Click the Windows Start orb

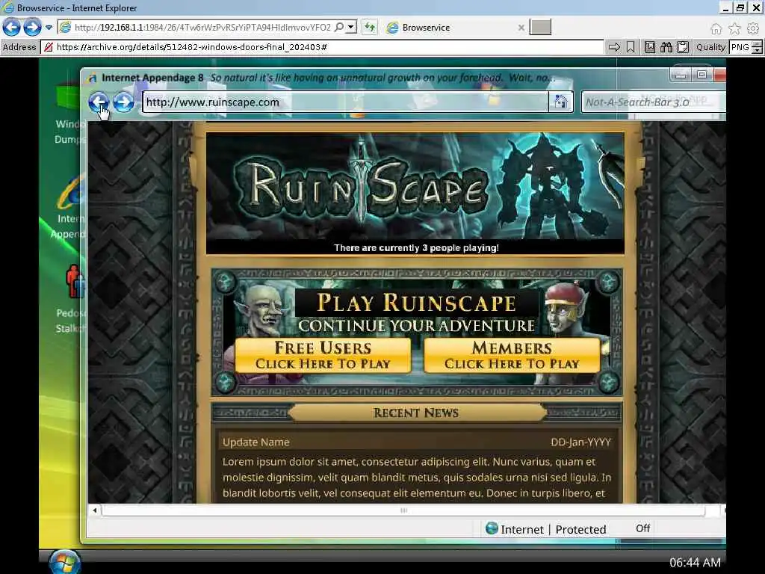coord(64,562)
